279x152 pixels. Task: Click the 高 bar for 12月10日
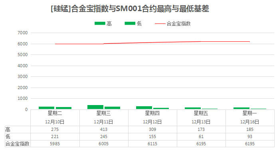46,108
